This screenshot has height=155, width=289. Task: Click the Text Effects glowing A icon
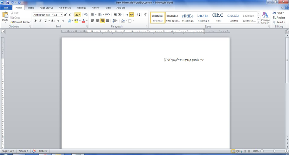point(69,21)
